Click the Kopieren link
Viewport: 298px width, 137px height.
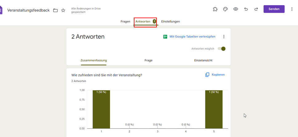pyautogui.click(x=218, y=75)
